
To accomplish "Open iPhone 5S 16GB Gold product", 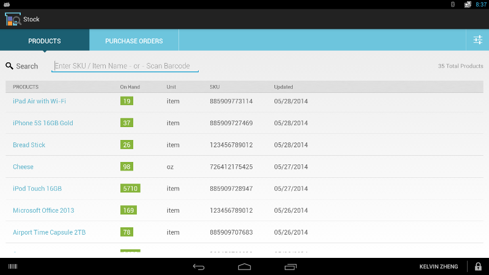I will pos(43,123).
